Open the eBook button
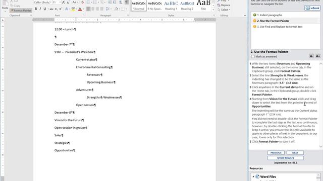The height and width of the screenshot is (181, 323). [x=312, y=8]
